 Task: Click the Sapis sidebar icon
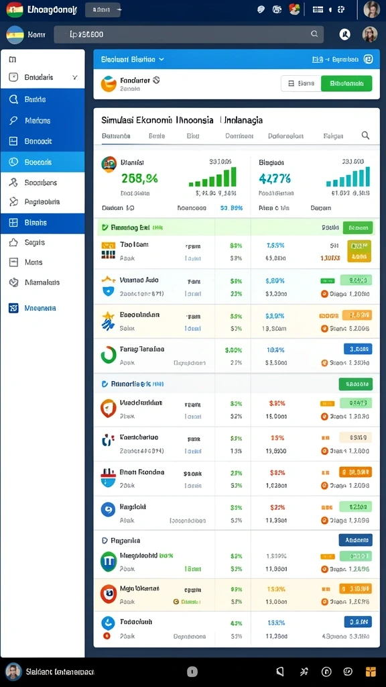click(x=13, y=242)
